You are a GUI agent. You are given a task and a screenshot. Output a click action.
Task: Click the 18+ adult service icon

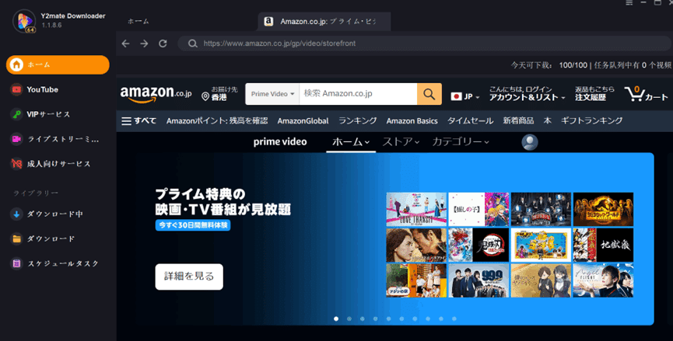point(16,164)
